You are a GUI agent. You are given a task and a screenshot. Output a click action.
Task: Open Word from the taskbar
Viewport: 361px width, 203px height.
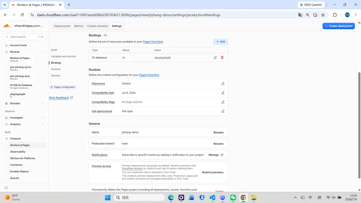(192, 198)
